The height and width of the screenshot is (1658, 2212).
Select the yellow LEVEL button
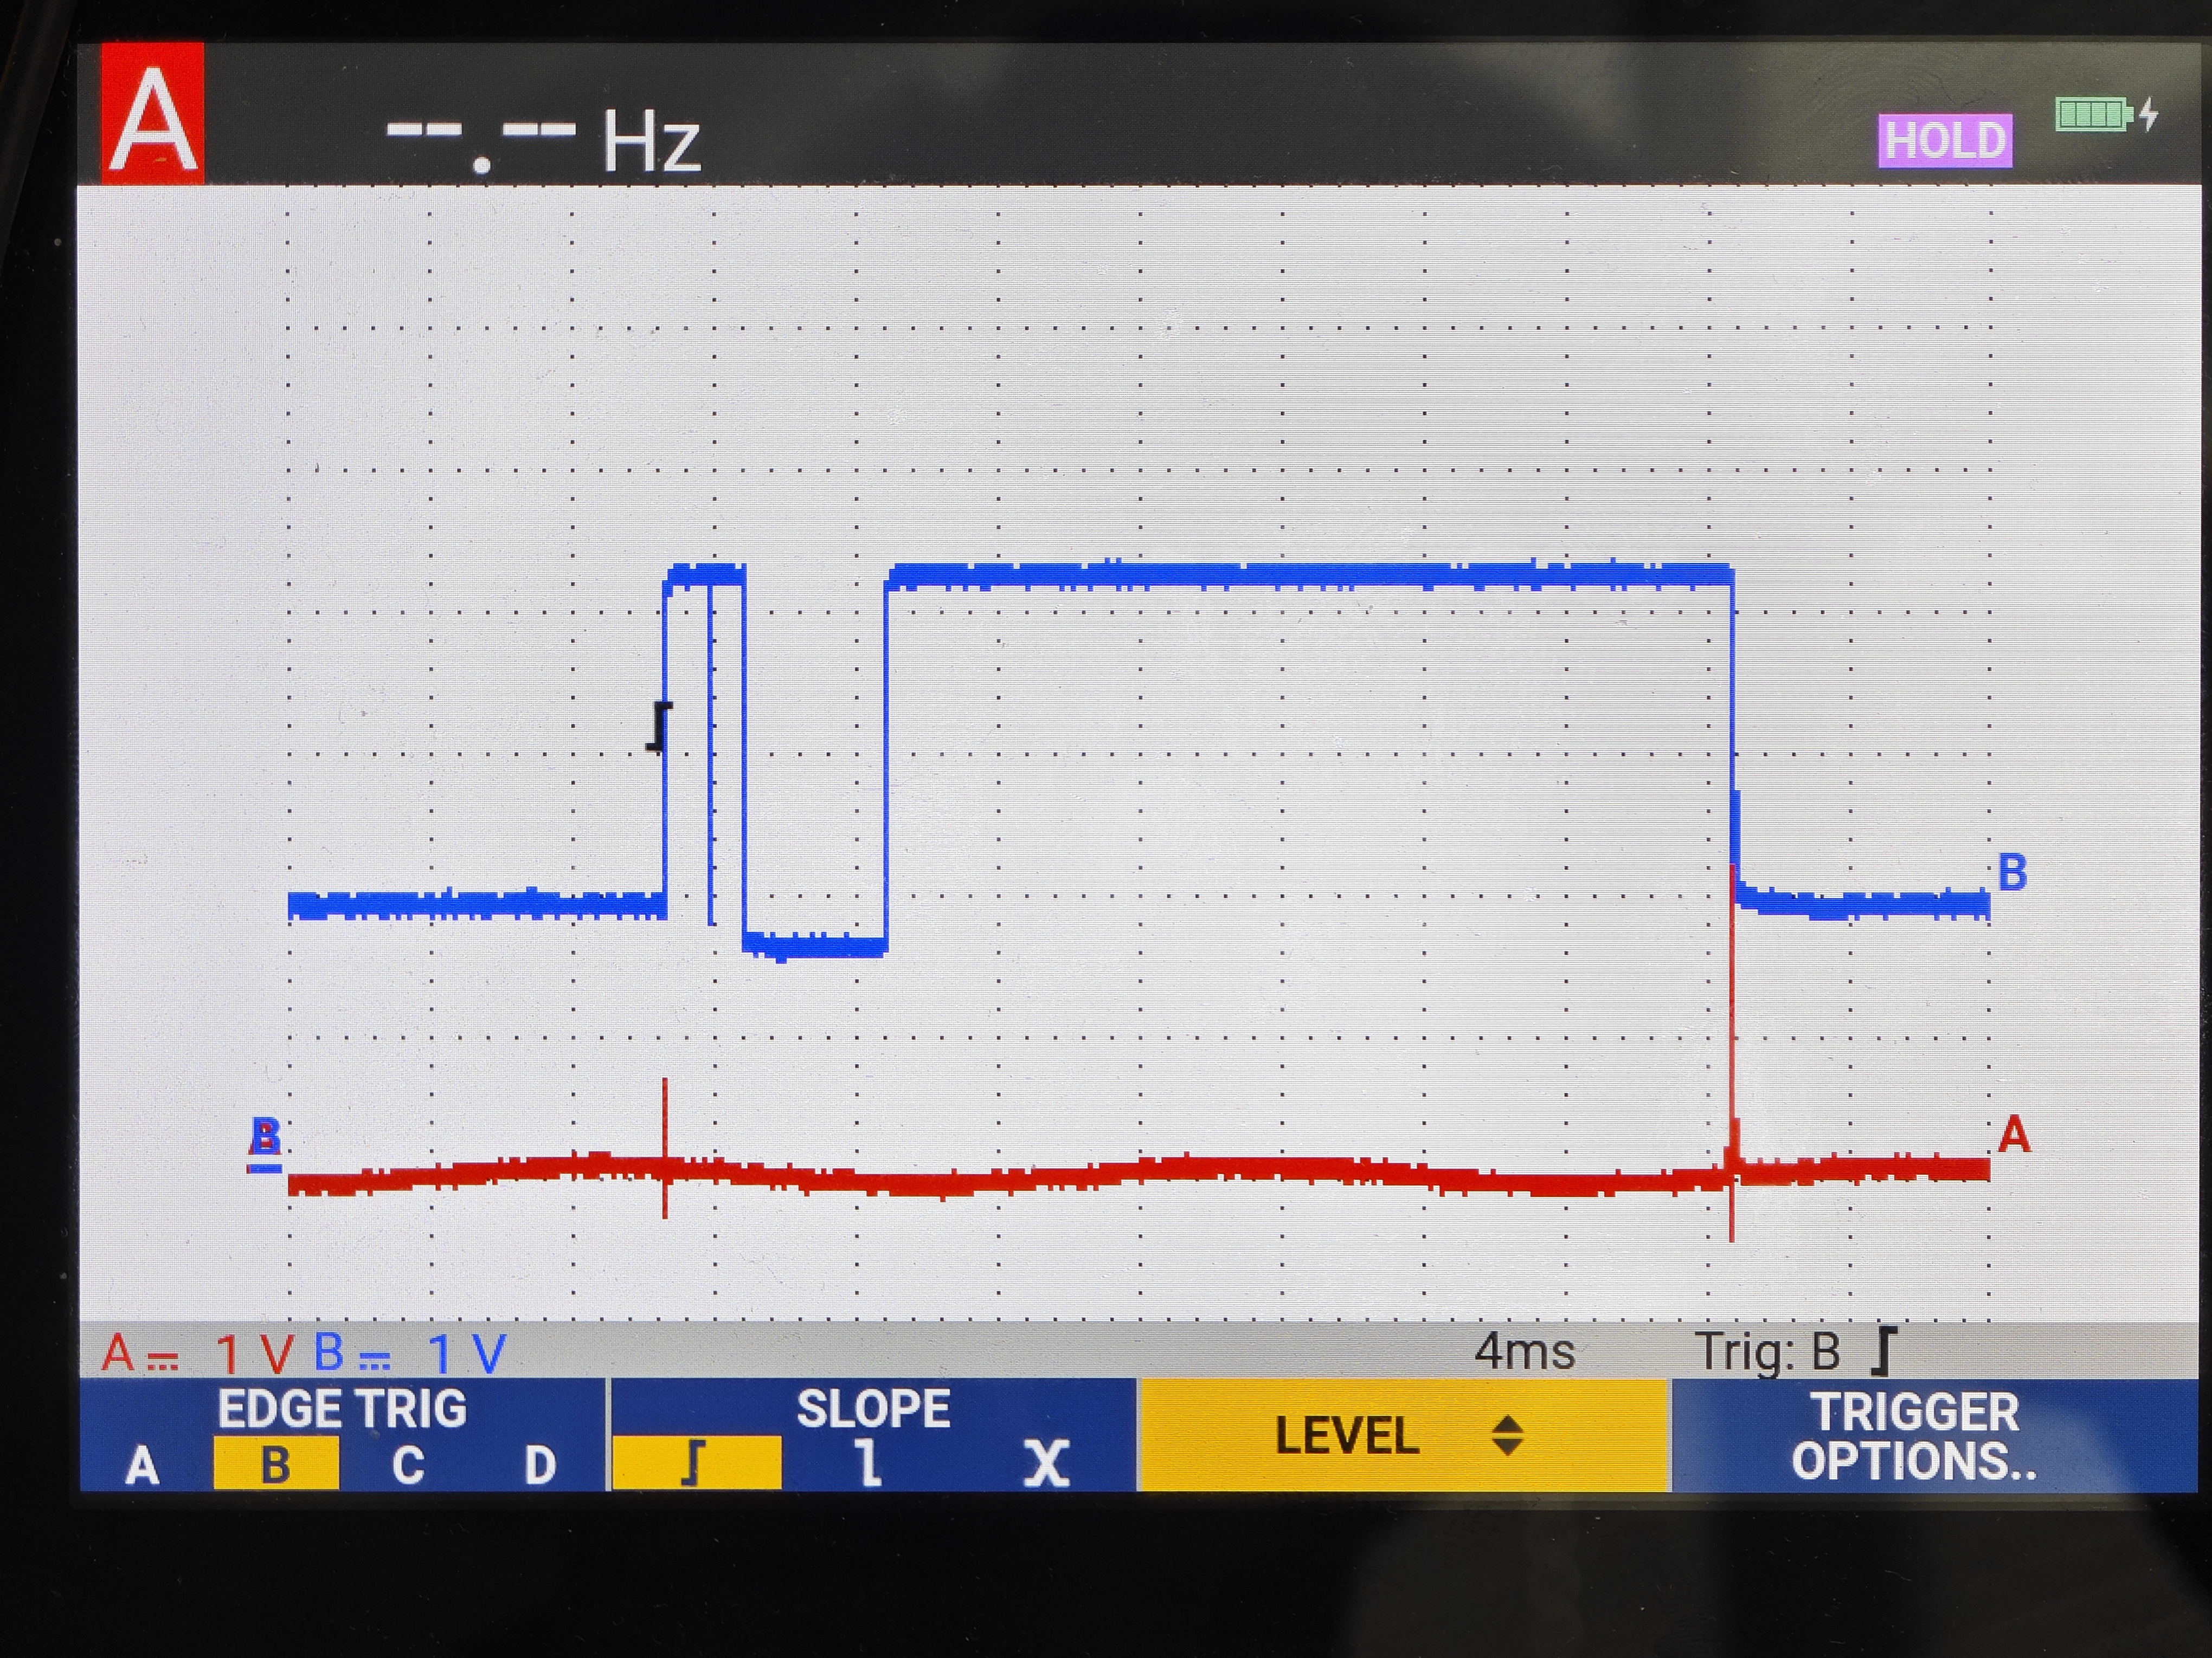click(1403, 1435)
